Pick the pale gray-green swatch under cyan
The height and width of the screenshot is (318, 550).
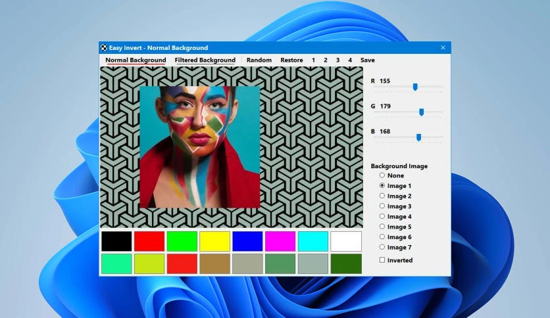click(x=313, y=263)
